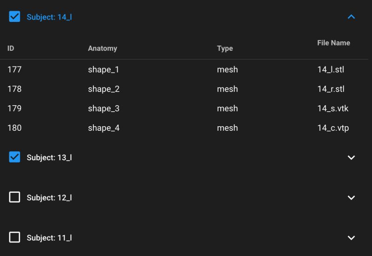Expand Subject 12_l with its chevron
This screenshot has height=256, width=372.
tap(351, 197)
